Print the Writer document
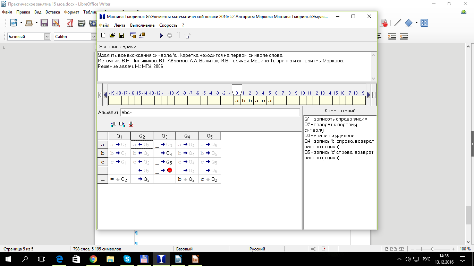The height and width of the screenshot is (266, 474). pyautogui.click(x=82, y=23)
